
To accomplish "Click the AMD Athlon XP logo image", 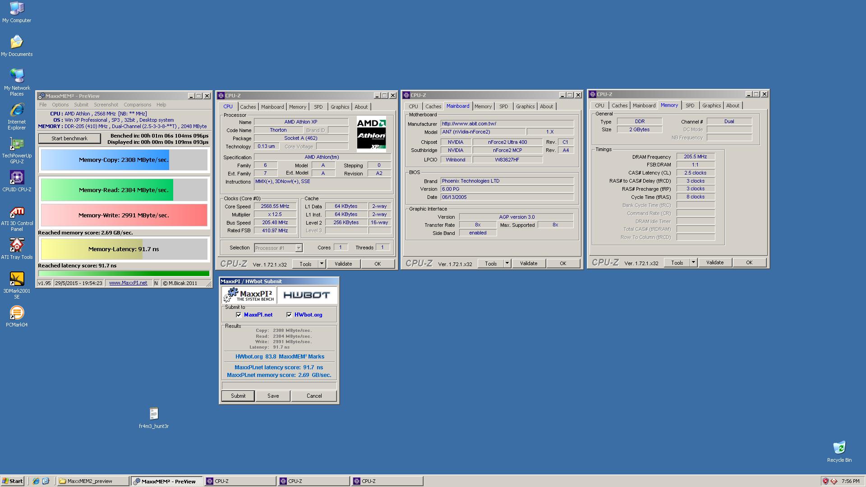I will pyautogui.click(x=372, y=134).
